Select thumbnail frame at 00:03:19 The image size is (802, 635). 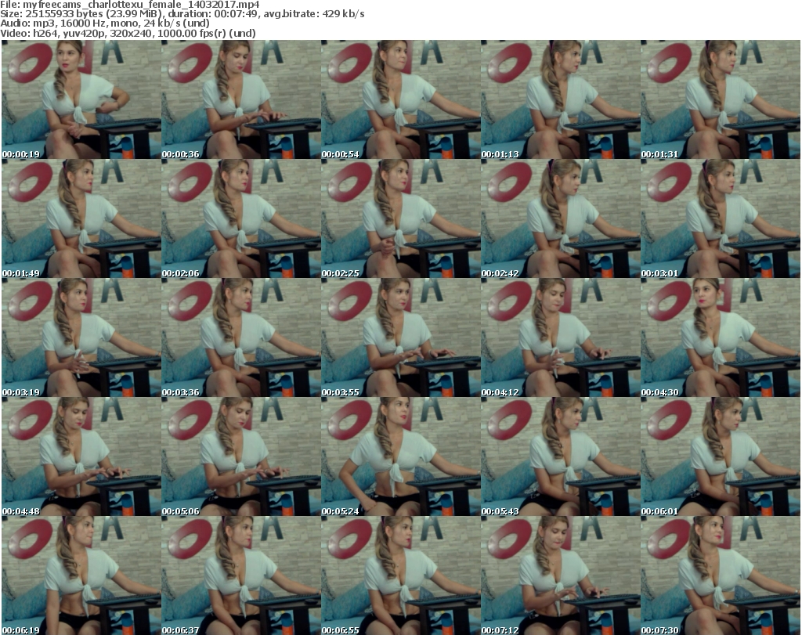click(81, 337)
